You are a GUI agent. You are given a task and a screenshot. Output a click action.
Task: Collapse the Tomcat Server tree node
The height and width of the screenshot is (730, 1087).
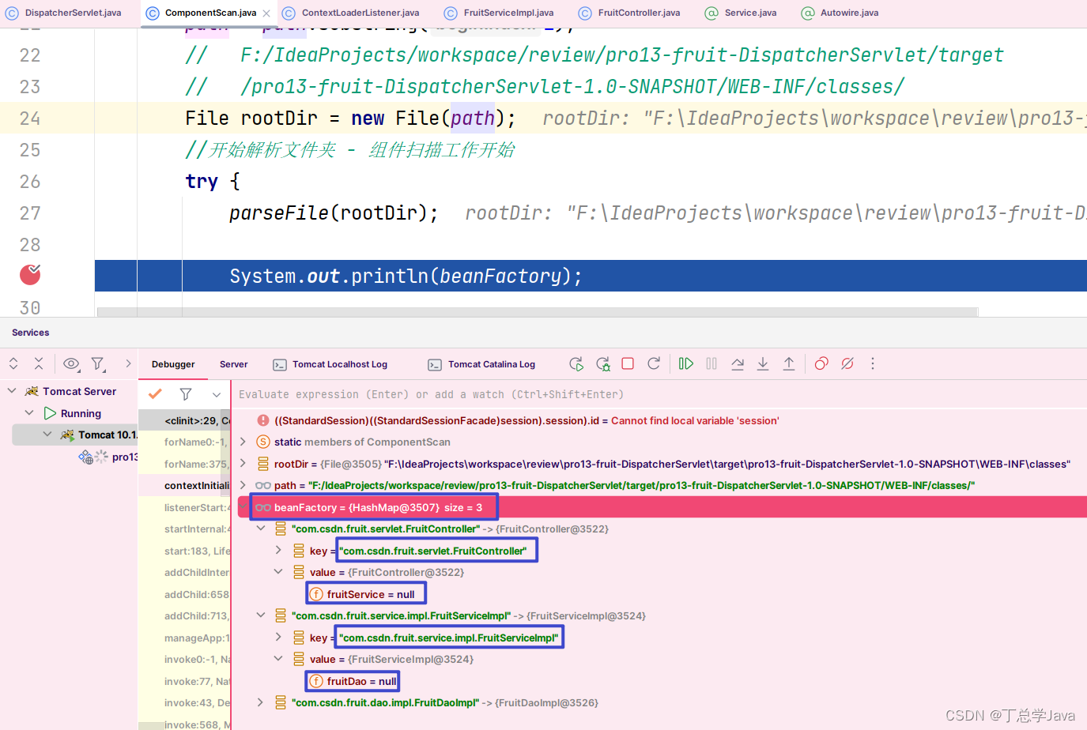12,391
